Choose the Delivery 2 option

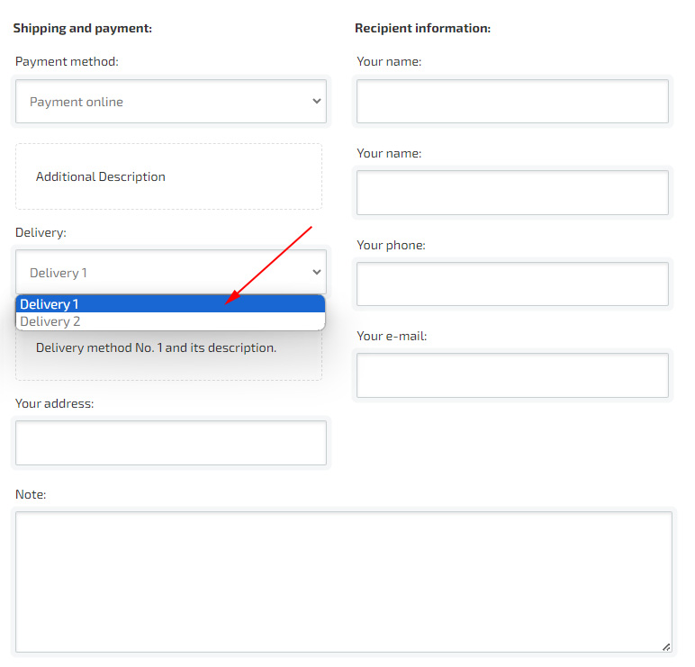(x=170, y=321)
